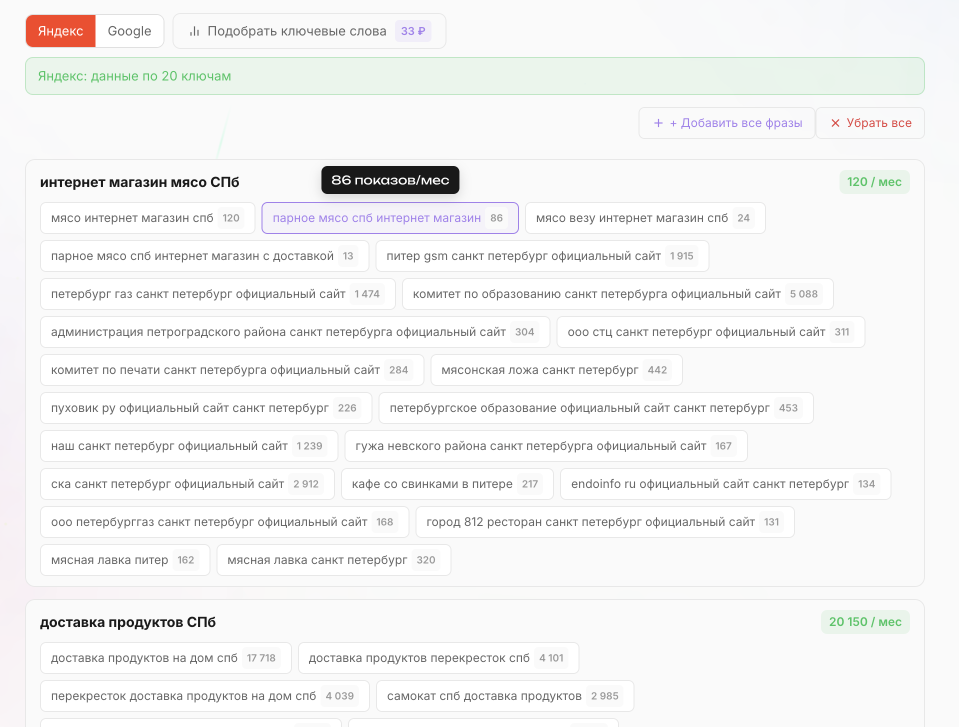Select phrase комитет по образованию санкт петербурга
The image size is (959, 727).
pos(617,294)
